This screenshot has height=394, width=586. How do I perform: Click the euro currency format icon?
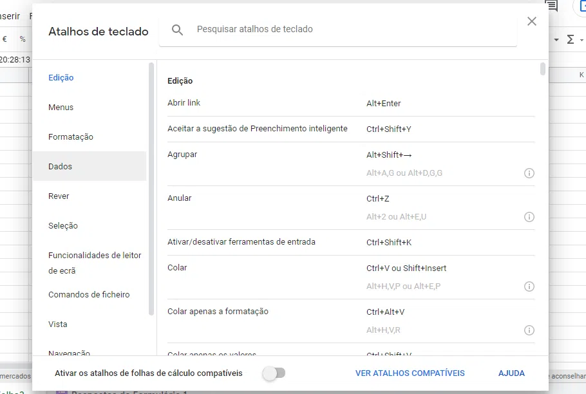[5, 39]
